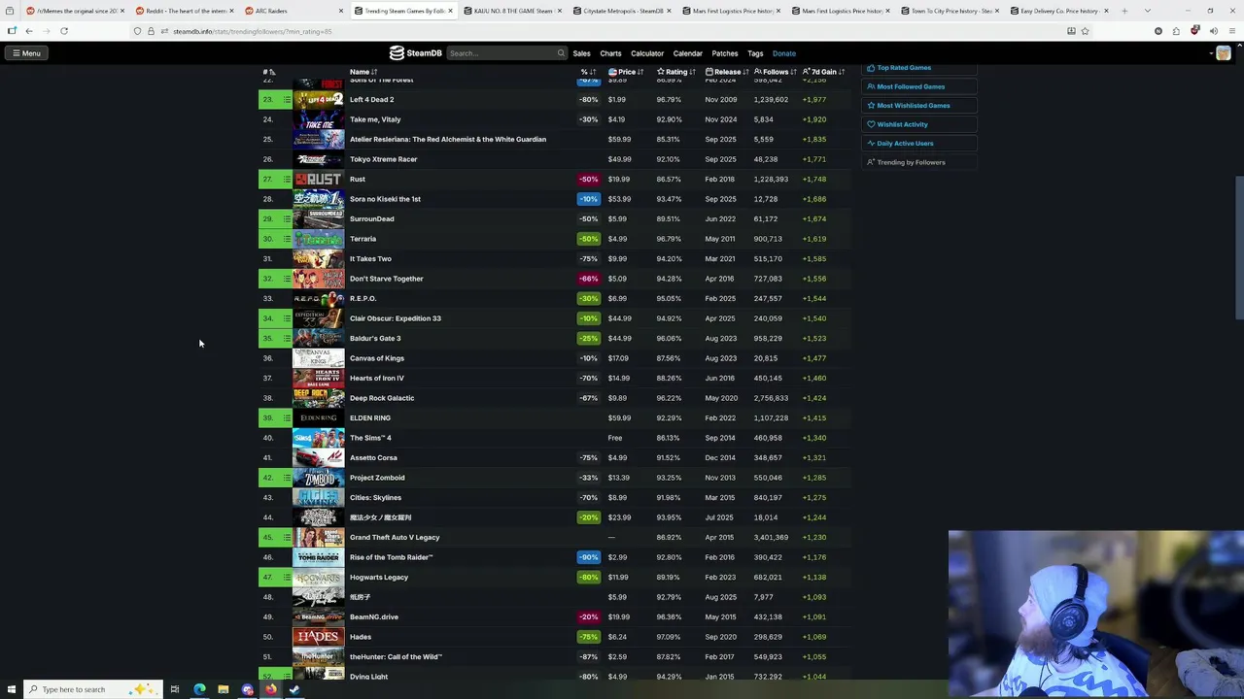This screenshot has width=1244, height=699.
Task: Click the +1,977 gain value for Left 4 Dead 2
Action: pyautogui.click(x=814, y=100)
